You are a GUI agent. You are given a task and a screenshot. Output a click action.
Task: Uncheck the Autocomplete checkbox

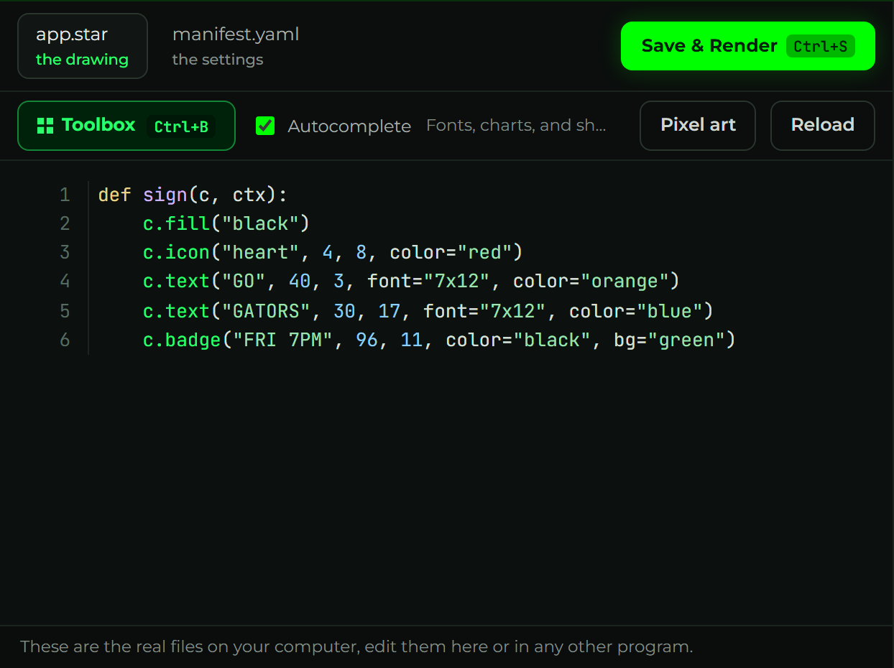(x=265, y=126)
